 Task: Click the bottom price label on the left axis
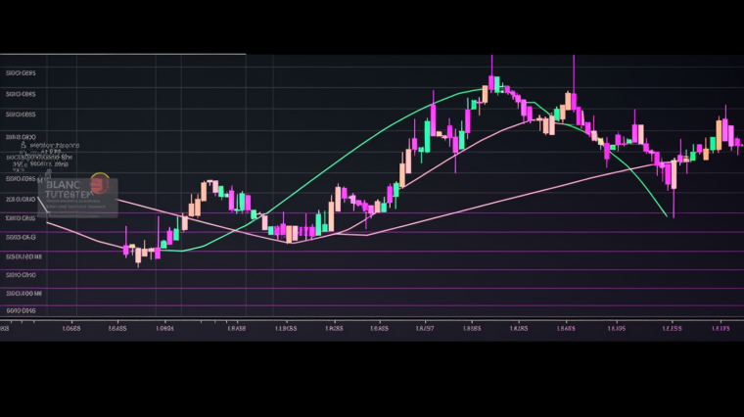pos(21,310)
